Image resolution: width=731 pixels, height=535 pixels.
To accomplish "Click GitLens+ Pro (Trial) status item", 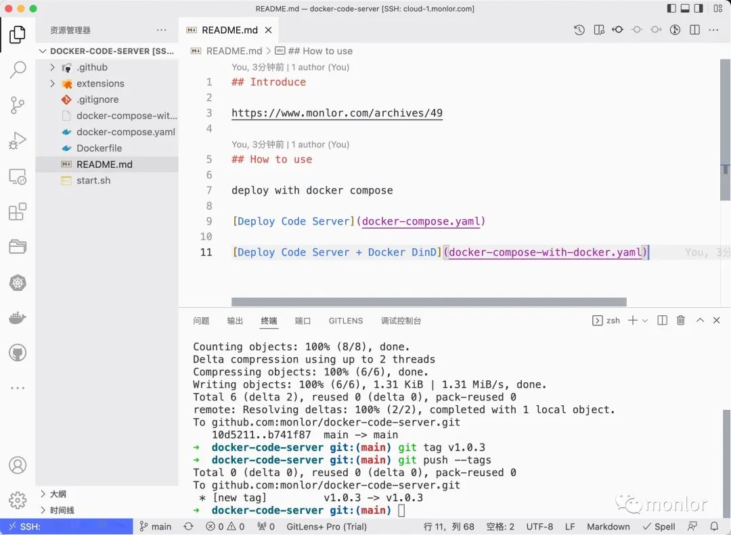I will click(x=326, y=527).
